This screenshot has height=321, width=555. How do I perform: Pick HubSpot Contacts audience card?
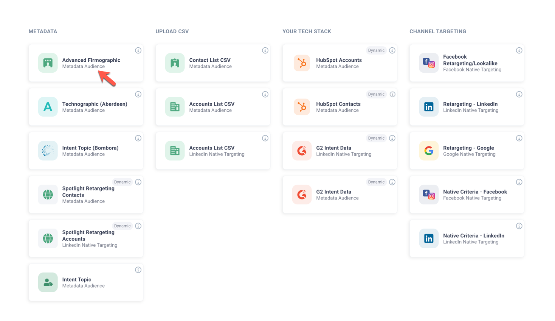pos(340,107)
